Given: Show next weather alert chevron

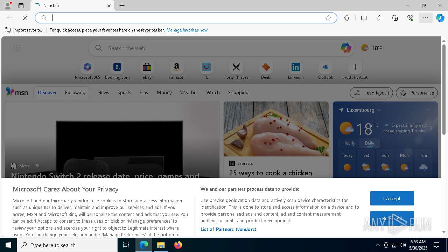Looking at the screenshot, I should tap(431, 128).
